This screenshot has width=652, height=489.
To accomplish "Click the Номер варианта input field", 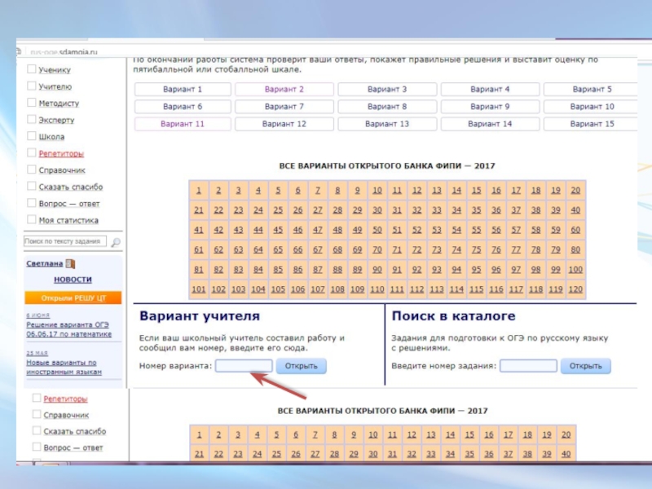I will (x=244, y=366).
